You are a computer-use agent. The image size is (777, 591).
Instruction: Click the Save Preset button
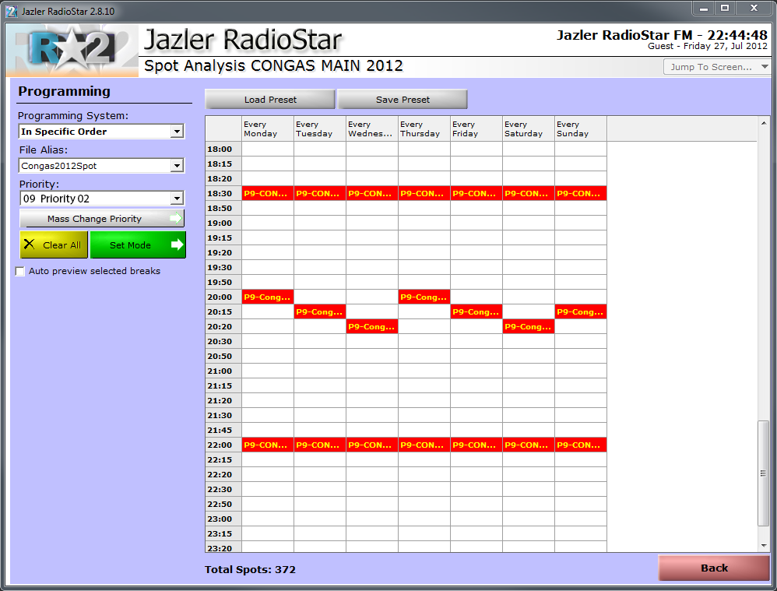point(403,99)
